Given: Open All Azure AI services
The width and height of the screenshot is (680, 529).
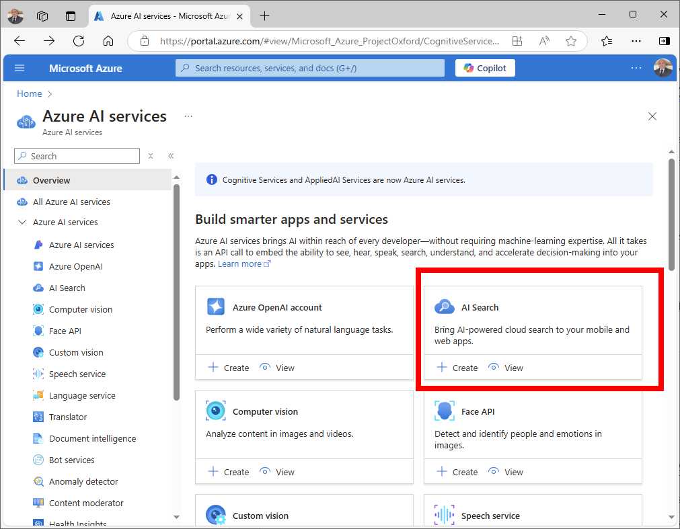Looking at the screenshot, I should pos(71,202).
